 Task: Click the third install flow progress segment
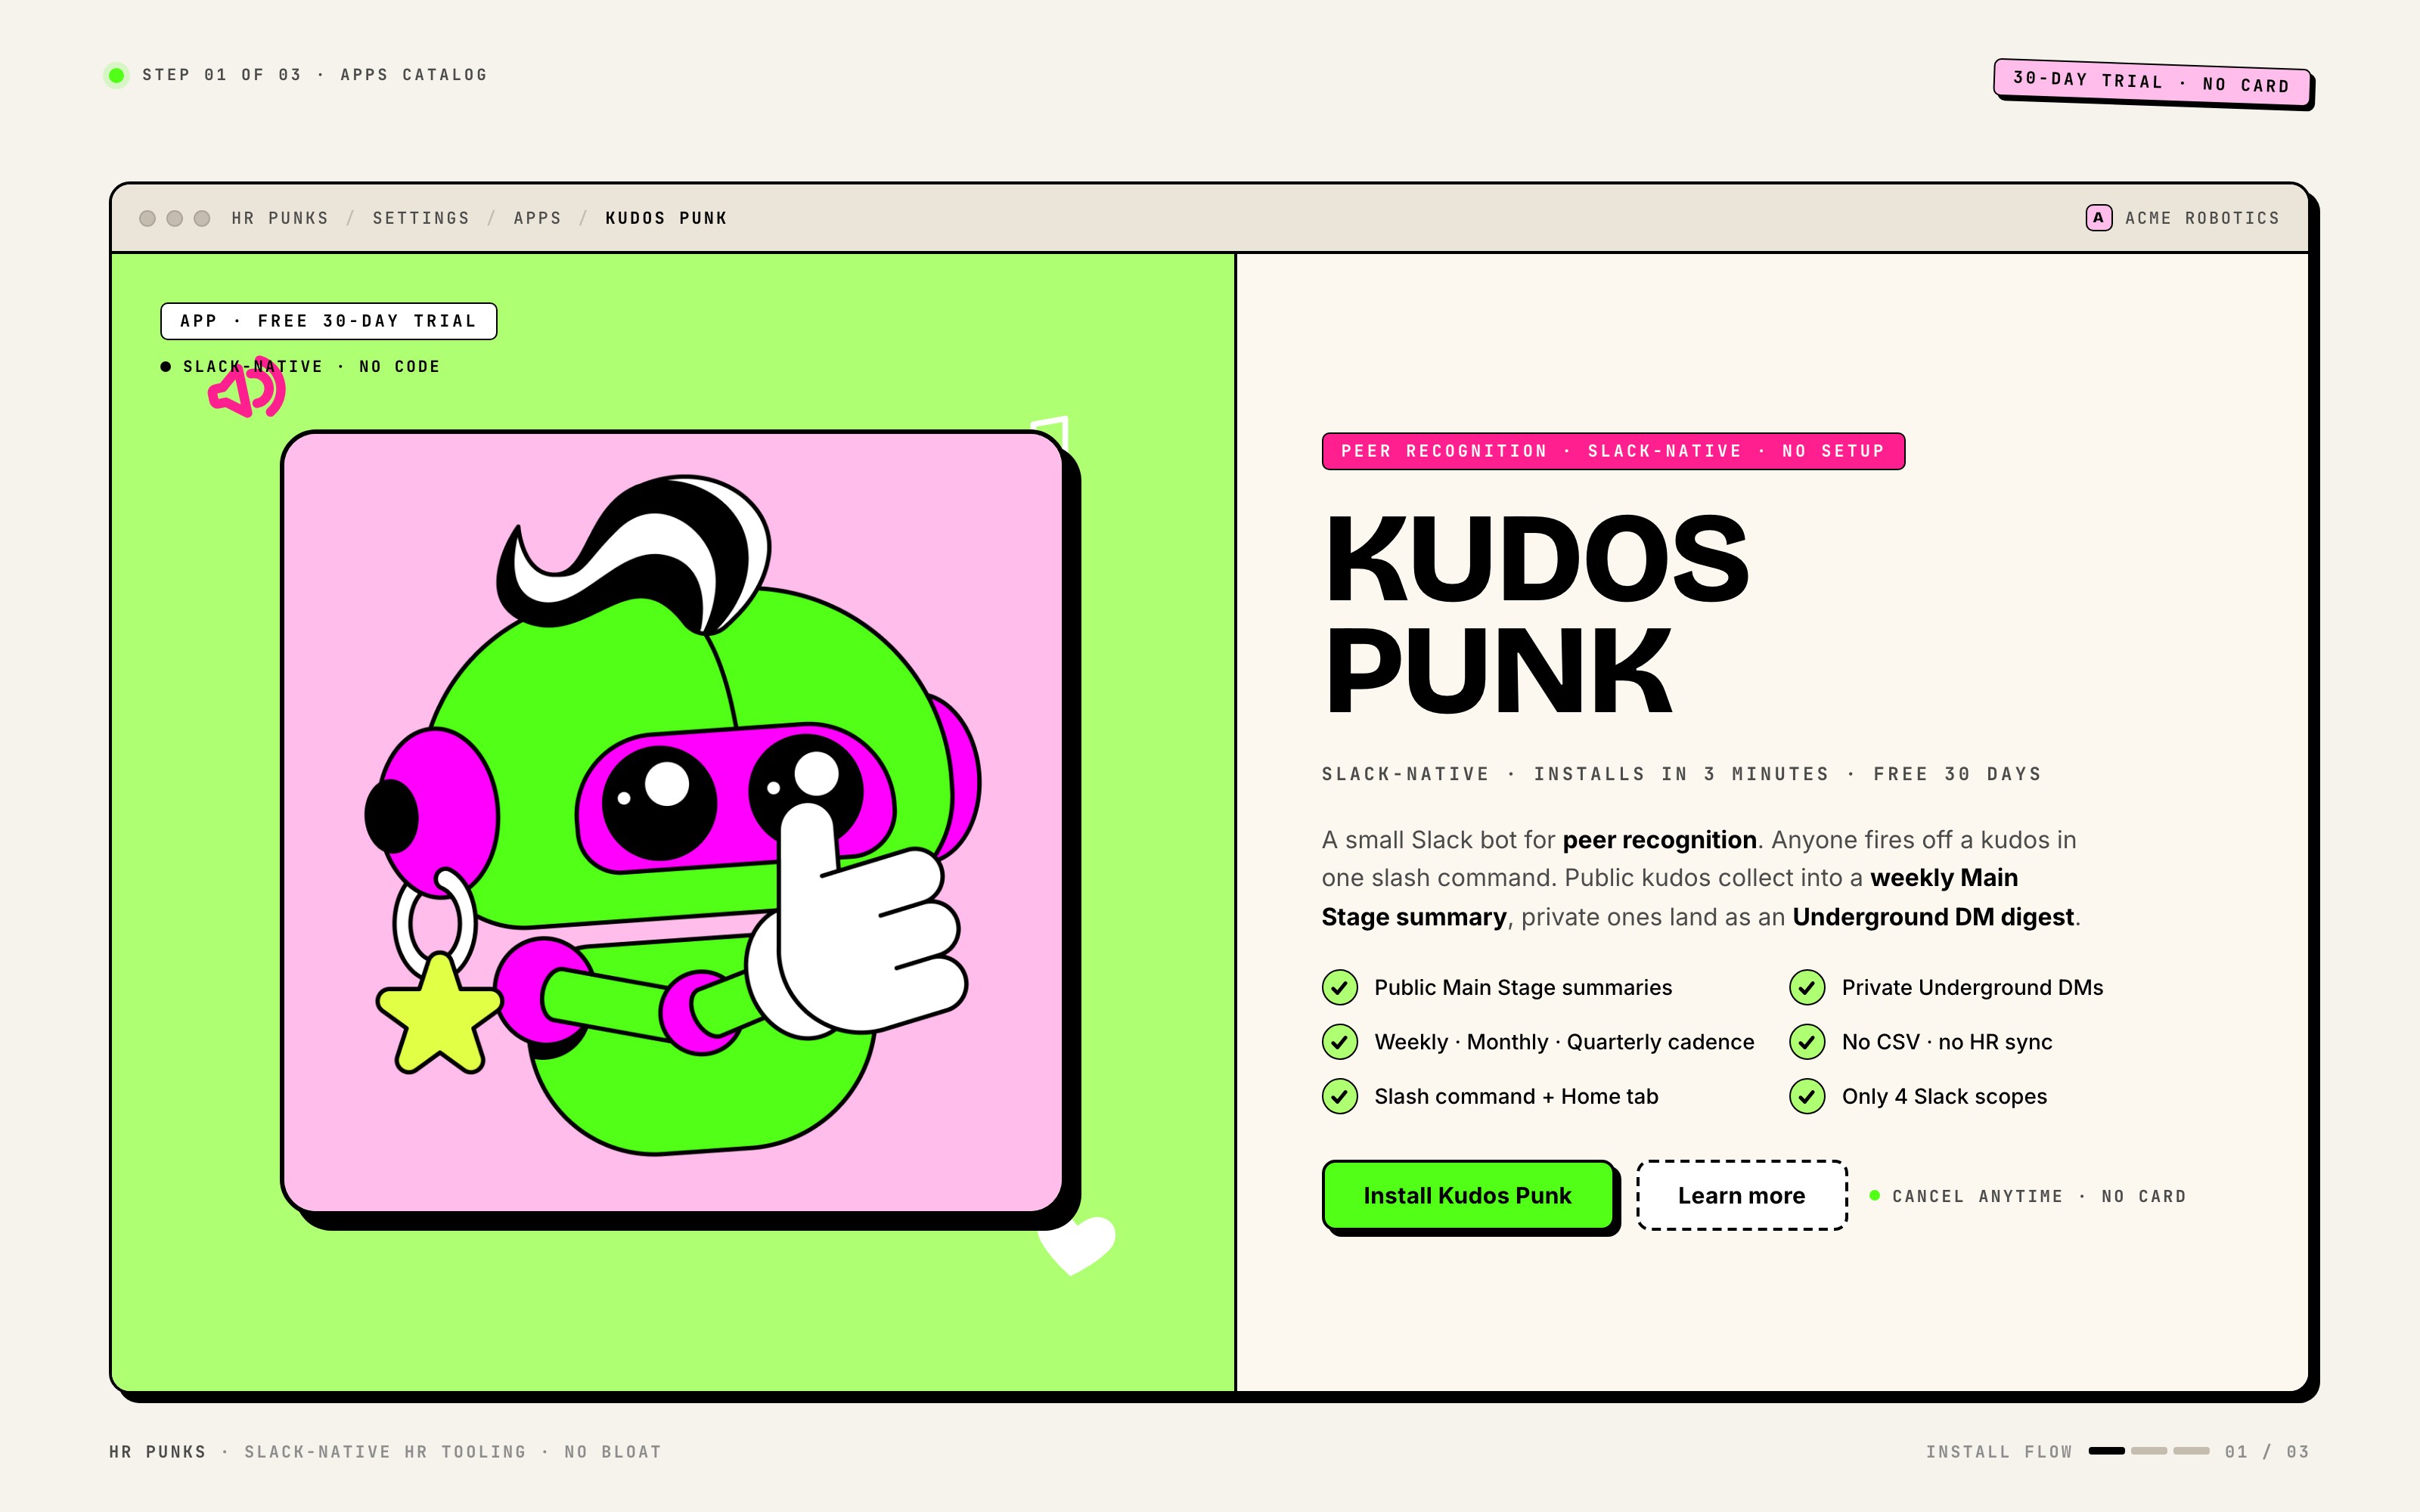coord(2192,1451)
